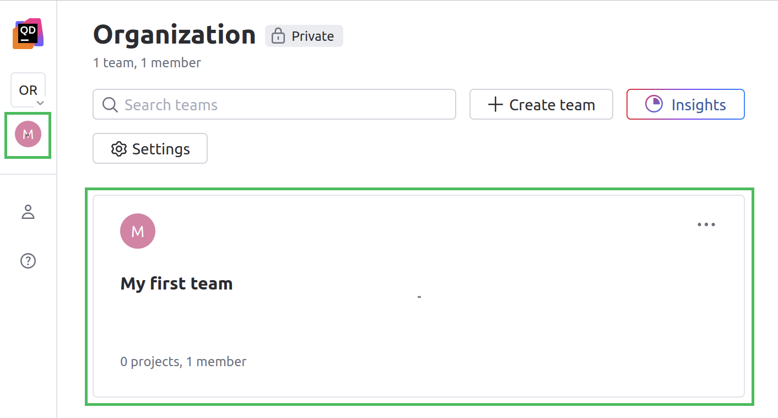Expand the OR organization switcher chevron
Image resolution: width=778 pixels, height=418 pixels.
tap(40, 103)
